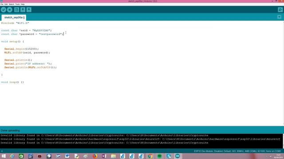The height and width of the screenshot is (159, 284).
Task: Open Microsoft Word from the taskbar
Action: tap(67, 156)
